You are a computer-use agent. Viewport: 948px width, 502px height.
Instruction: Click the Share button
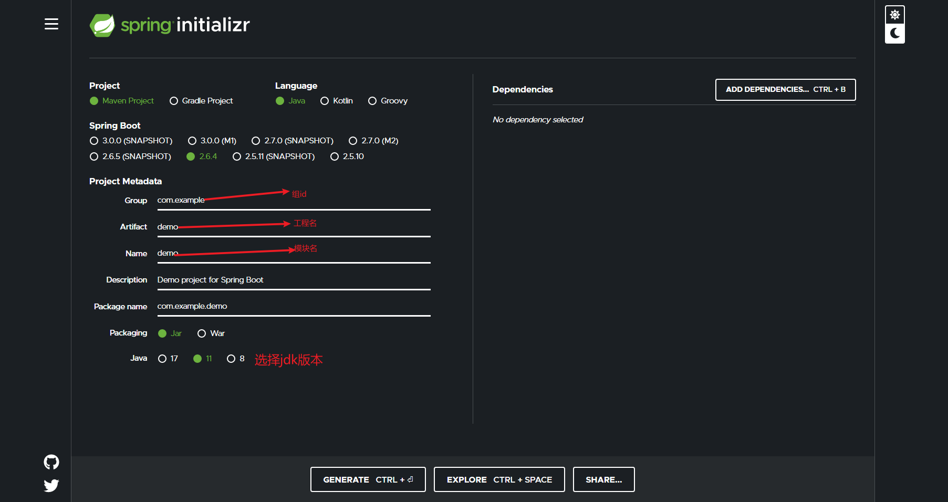[x=604, y=479]
